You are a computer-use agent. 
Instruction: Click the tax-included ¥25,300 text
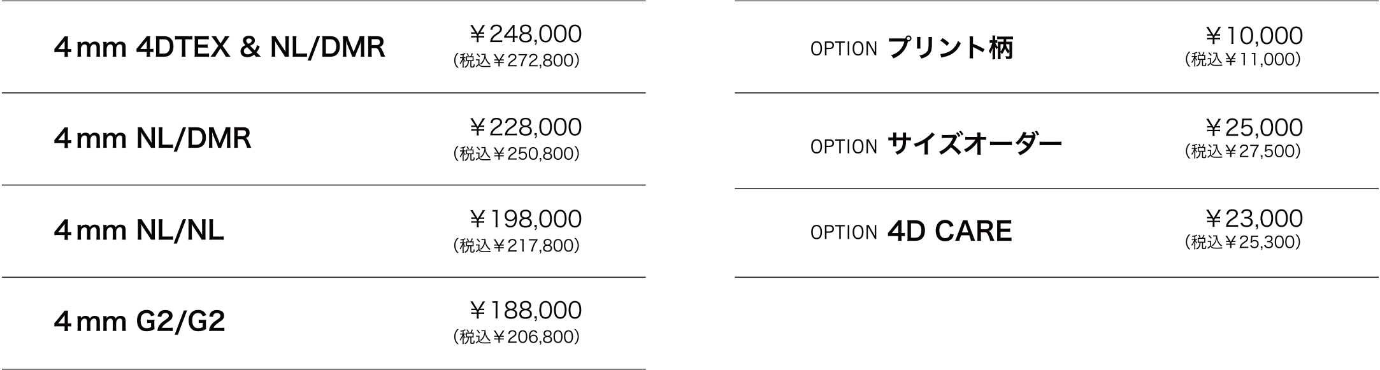[1242, 243]
